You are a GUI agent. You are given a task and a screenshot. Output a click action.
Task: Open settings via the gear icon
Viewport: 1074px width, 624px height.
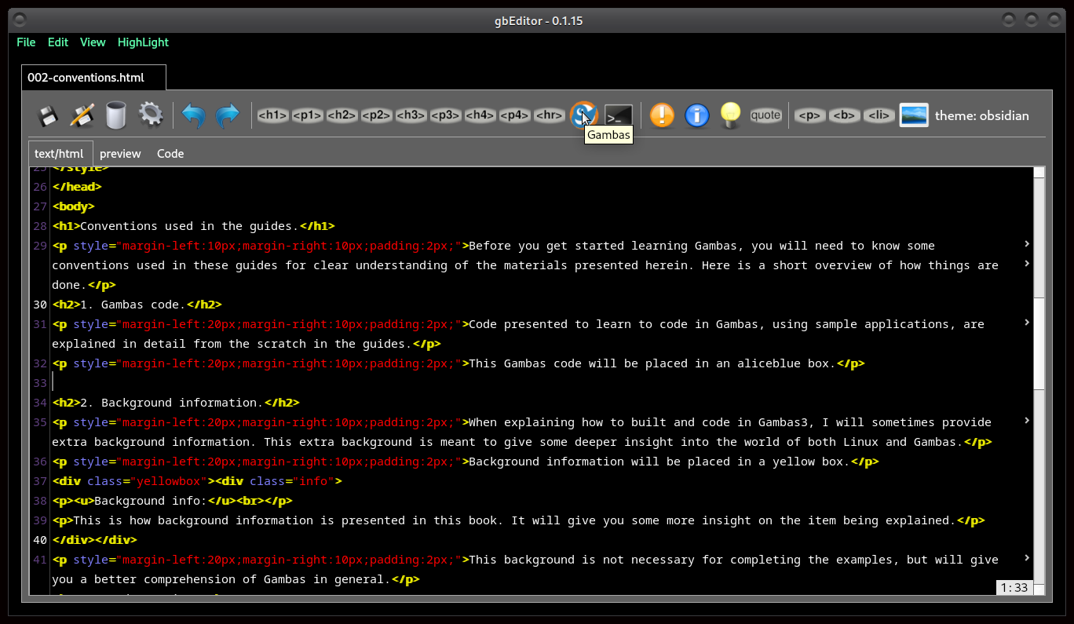(x=151, y=115)
